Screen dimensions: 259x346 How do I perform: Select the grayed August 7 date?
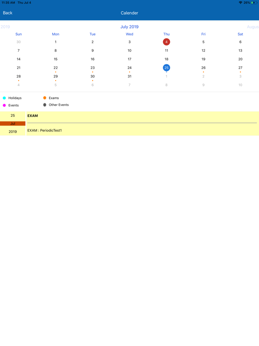coord(129,85)
